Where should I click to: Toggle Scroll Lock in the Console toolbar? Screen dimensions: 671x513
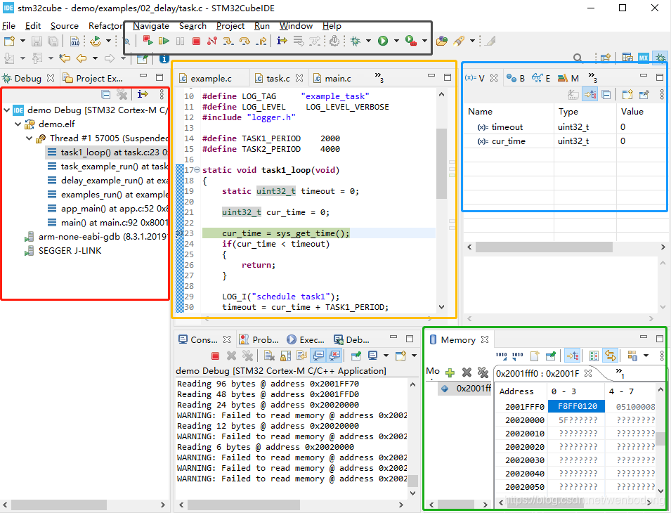coord(285,356)
